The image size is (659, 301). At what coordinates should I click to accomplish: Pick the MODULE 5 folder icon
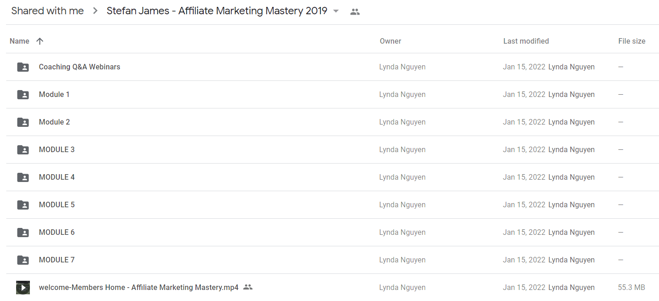(x=23, y=205)
